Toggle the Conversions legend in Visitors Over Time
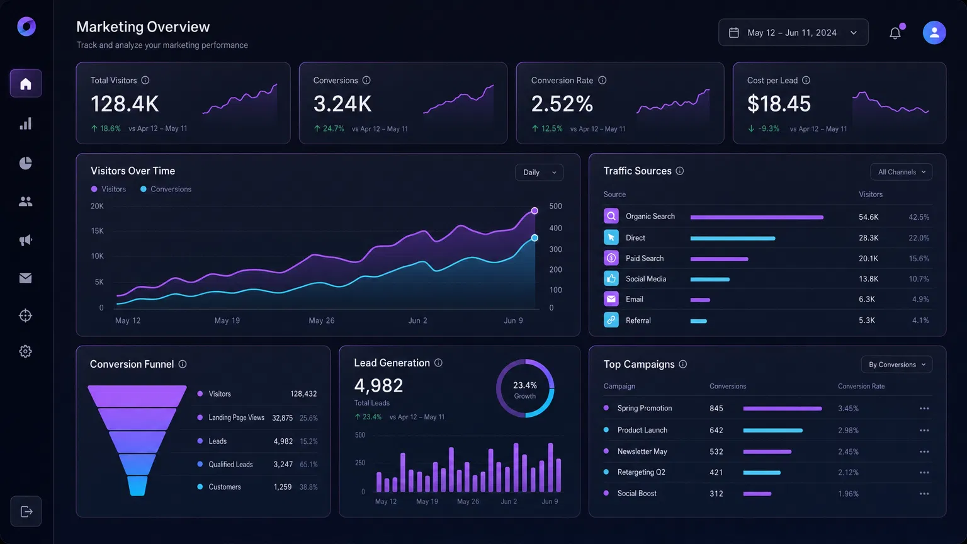Screen dimensions: 967x544 tap(165, 189)
